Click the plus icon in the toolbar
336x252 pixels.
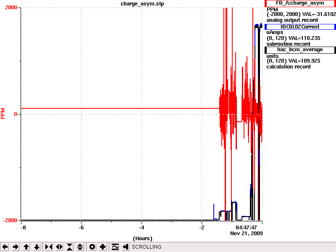(x=102, y=247)
